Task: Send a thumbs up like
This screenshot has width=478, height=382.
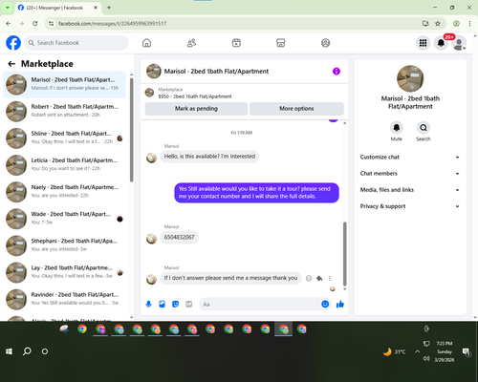Action: tap(340, 304)
